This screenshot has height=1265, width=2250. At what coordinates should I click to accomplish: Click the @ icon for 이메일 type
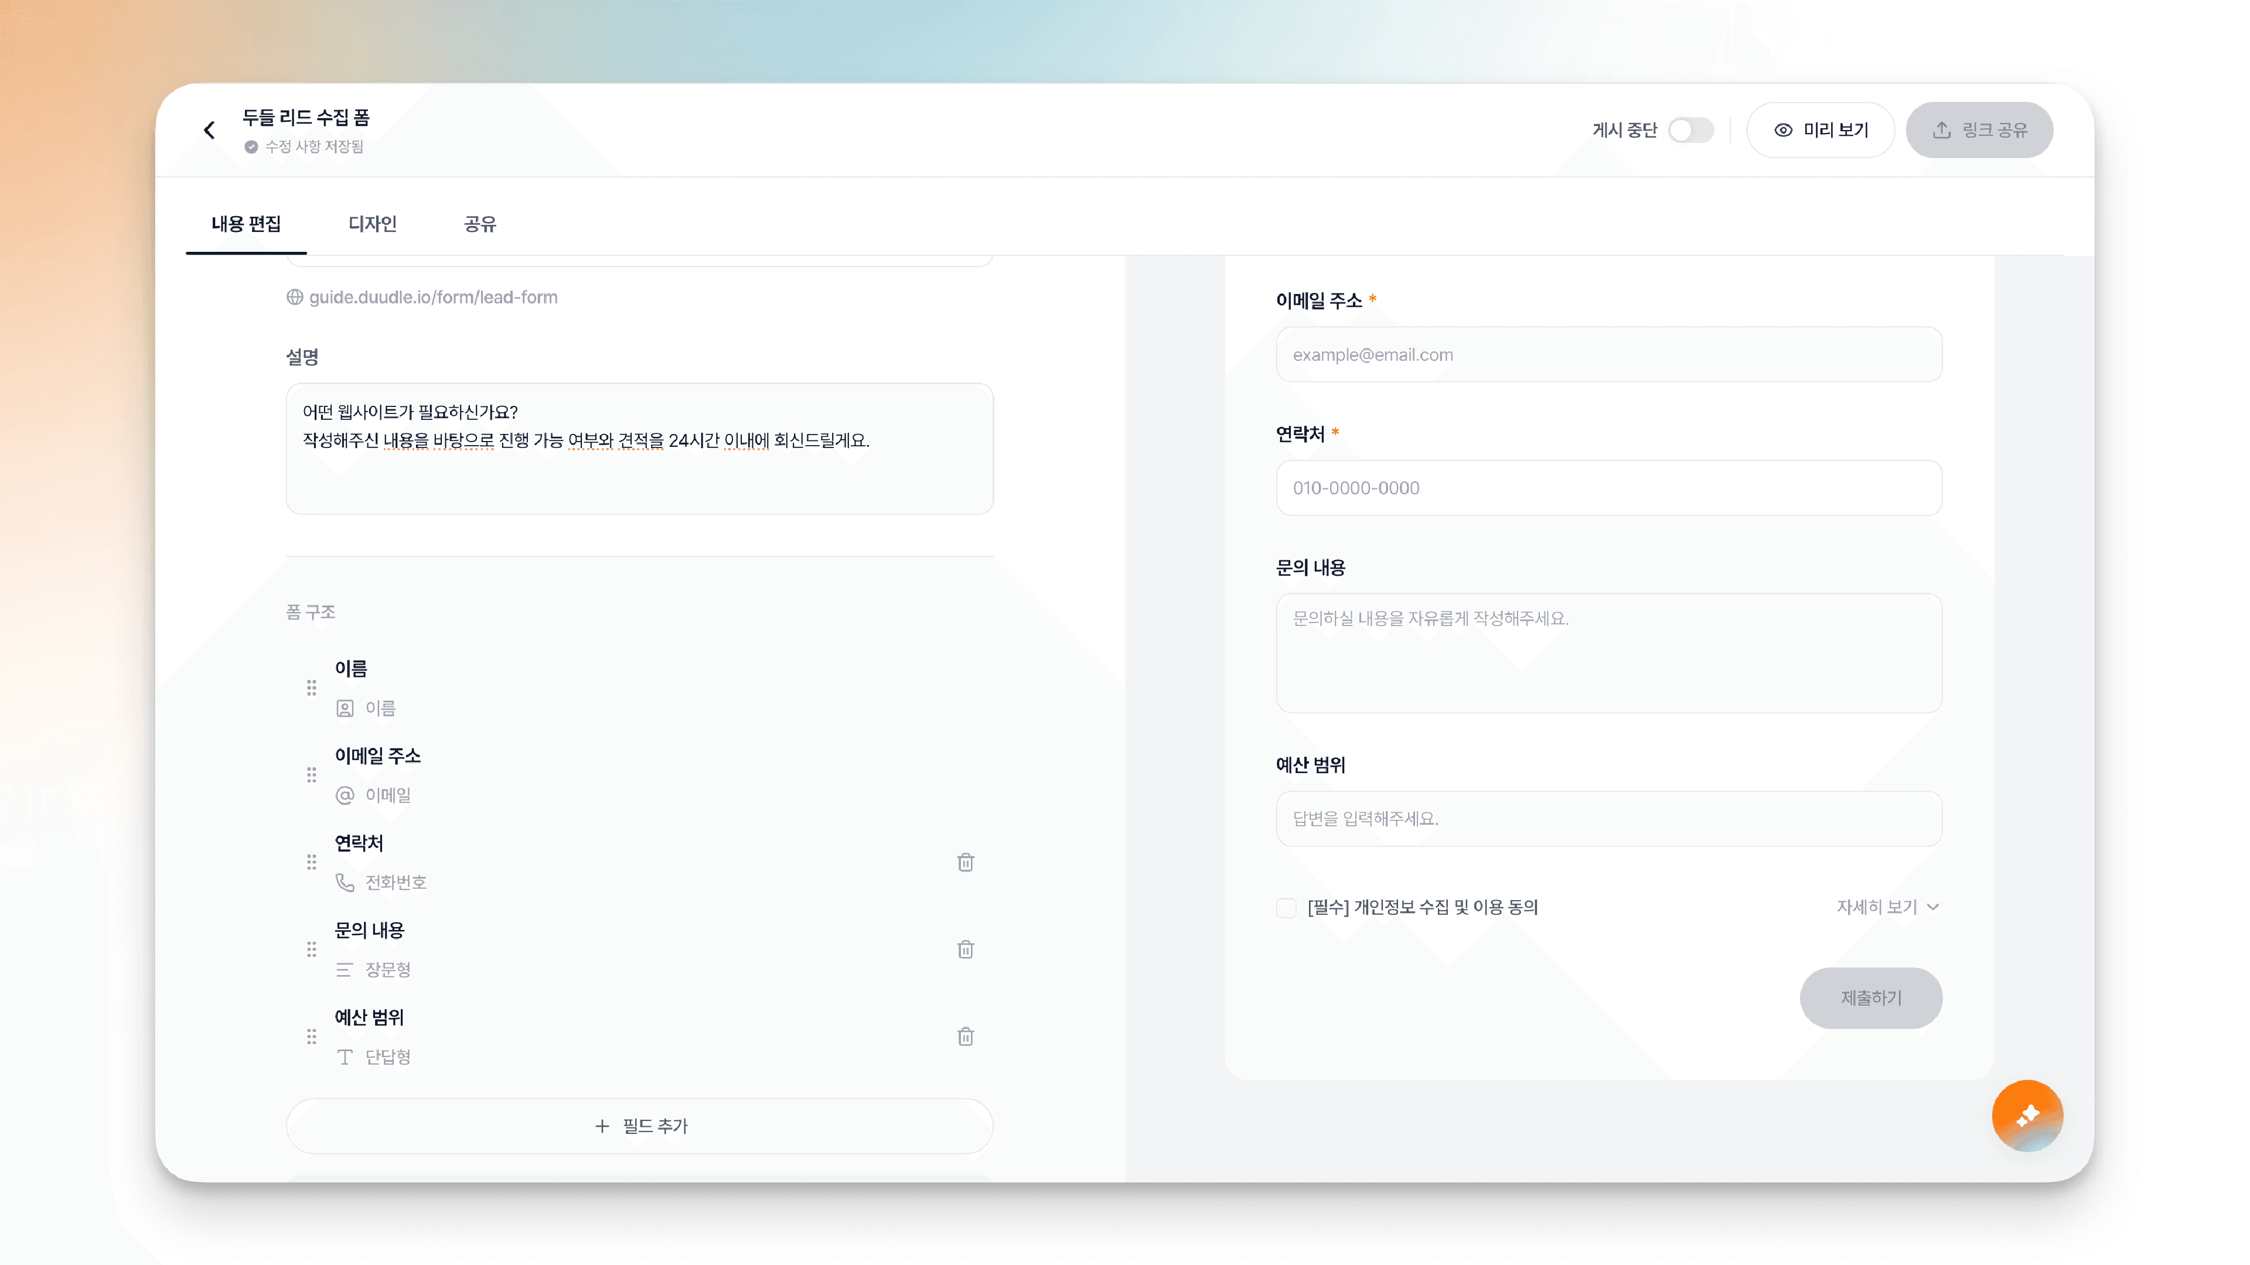tap(345, 795)
